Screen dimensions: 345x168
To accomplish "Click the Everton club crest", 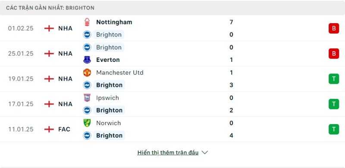I will pos(87,60).
